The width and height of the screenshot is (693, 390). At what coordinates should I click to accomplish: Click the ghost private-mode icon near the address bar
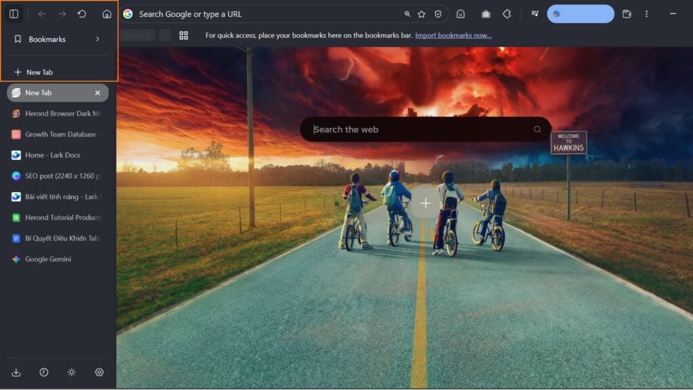461,14
